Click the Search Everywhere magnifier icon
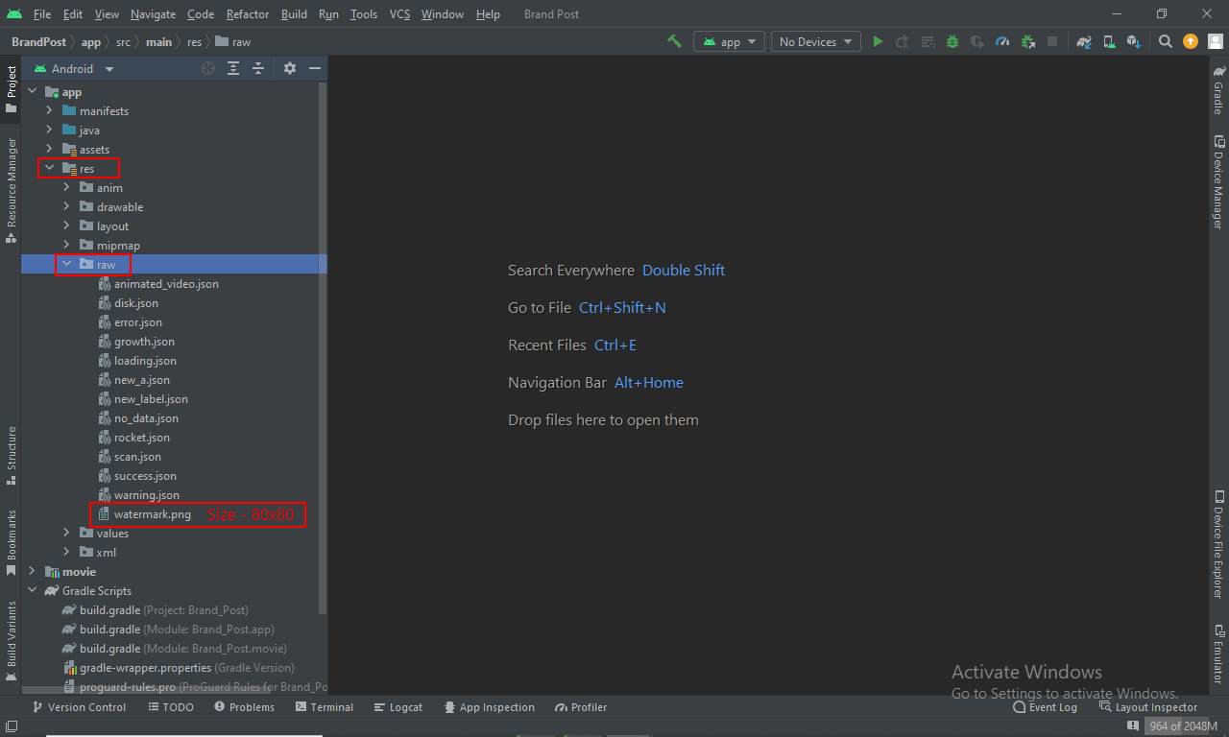 (x=1165, y=41)
